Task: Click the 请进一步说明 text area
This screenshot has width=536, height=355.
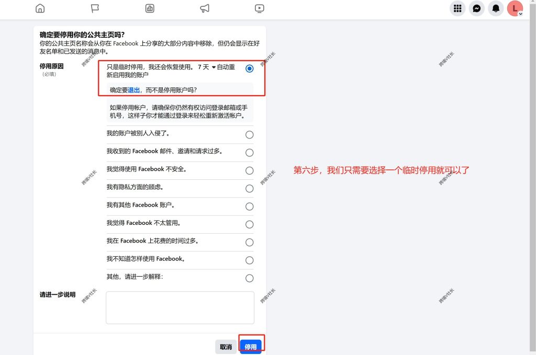Action: tap(180, 307)
